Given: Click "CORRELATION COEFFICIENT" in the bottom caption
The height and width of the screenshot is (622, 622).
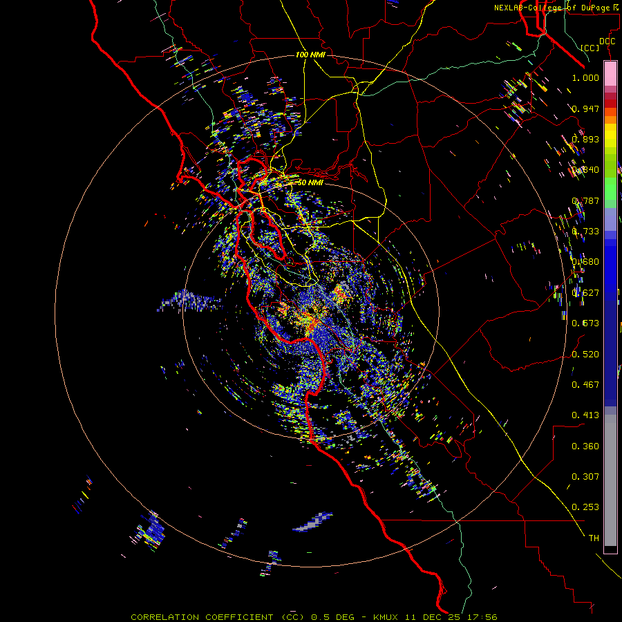Looking at the screenshot, I should 202,617.
